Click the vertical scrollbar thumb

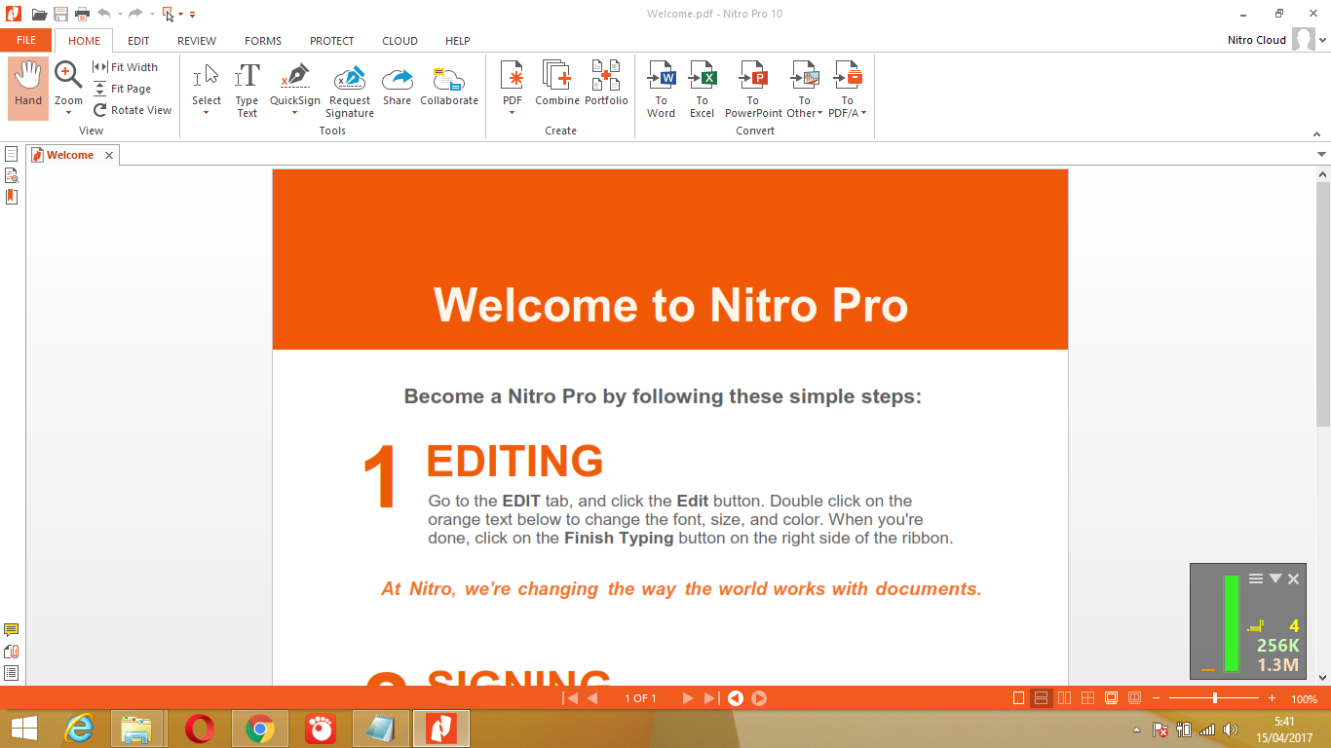pyautogui.click(x=1323, y=304)
